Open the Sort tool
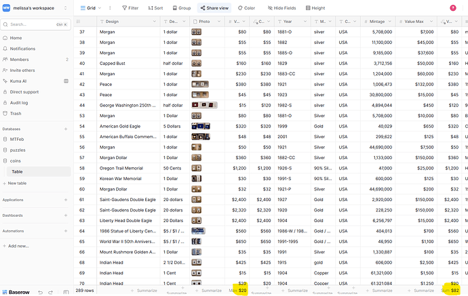 (x=155, y=8)
